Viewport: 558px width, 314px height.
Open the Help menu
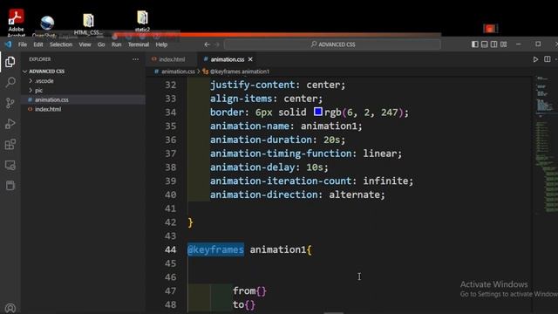[161, 44]
